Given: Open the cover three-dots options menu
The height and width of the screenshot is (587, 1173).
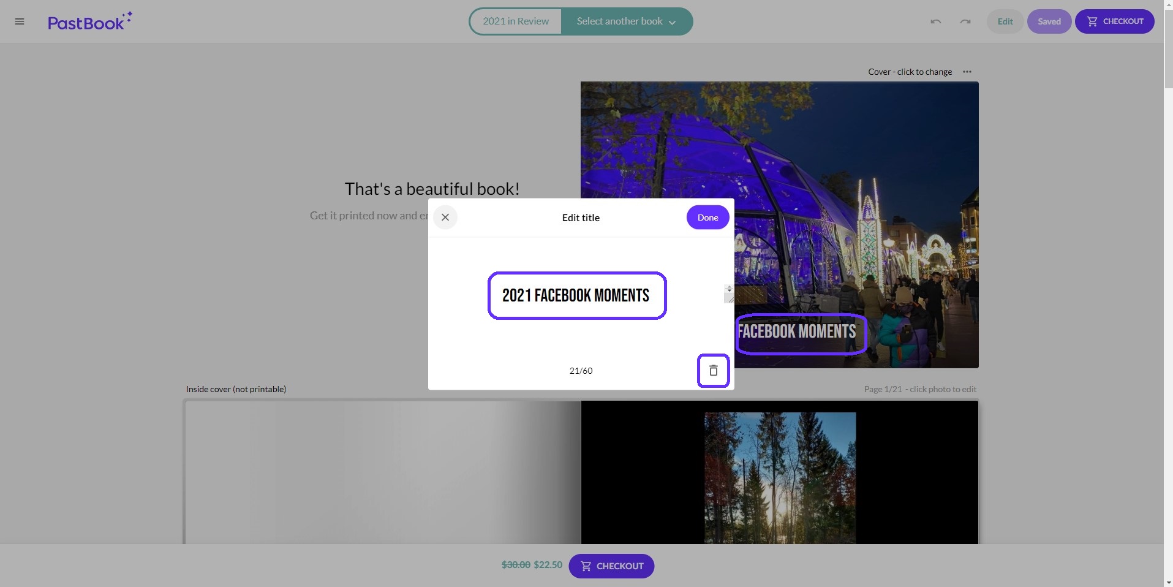Looking at the screenshot, I should [967, 72].
